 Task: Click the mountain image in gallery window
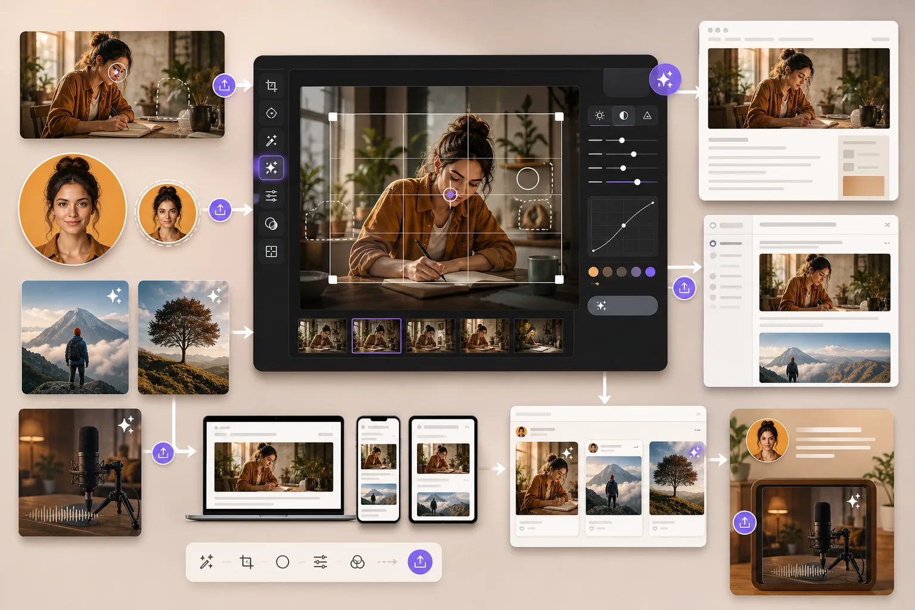click(x=825, y=357)
